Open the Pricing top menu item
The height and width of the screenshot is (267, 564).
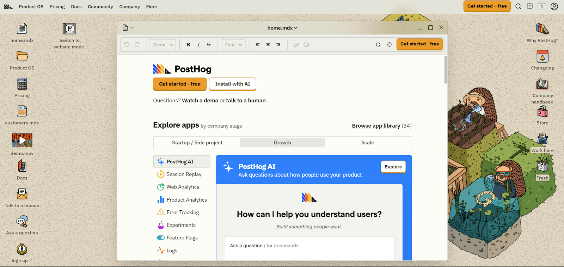(57, 6)
